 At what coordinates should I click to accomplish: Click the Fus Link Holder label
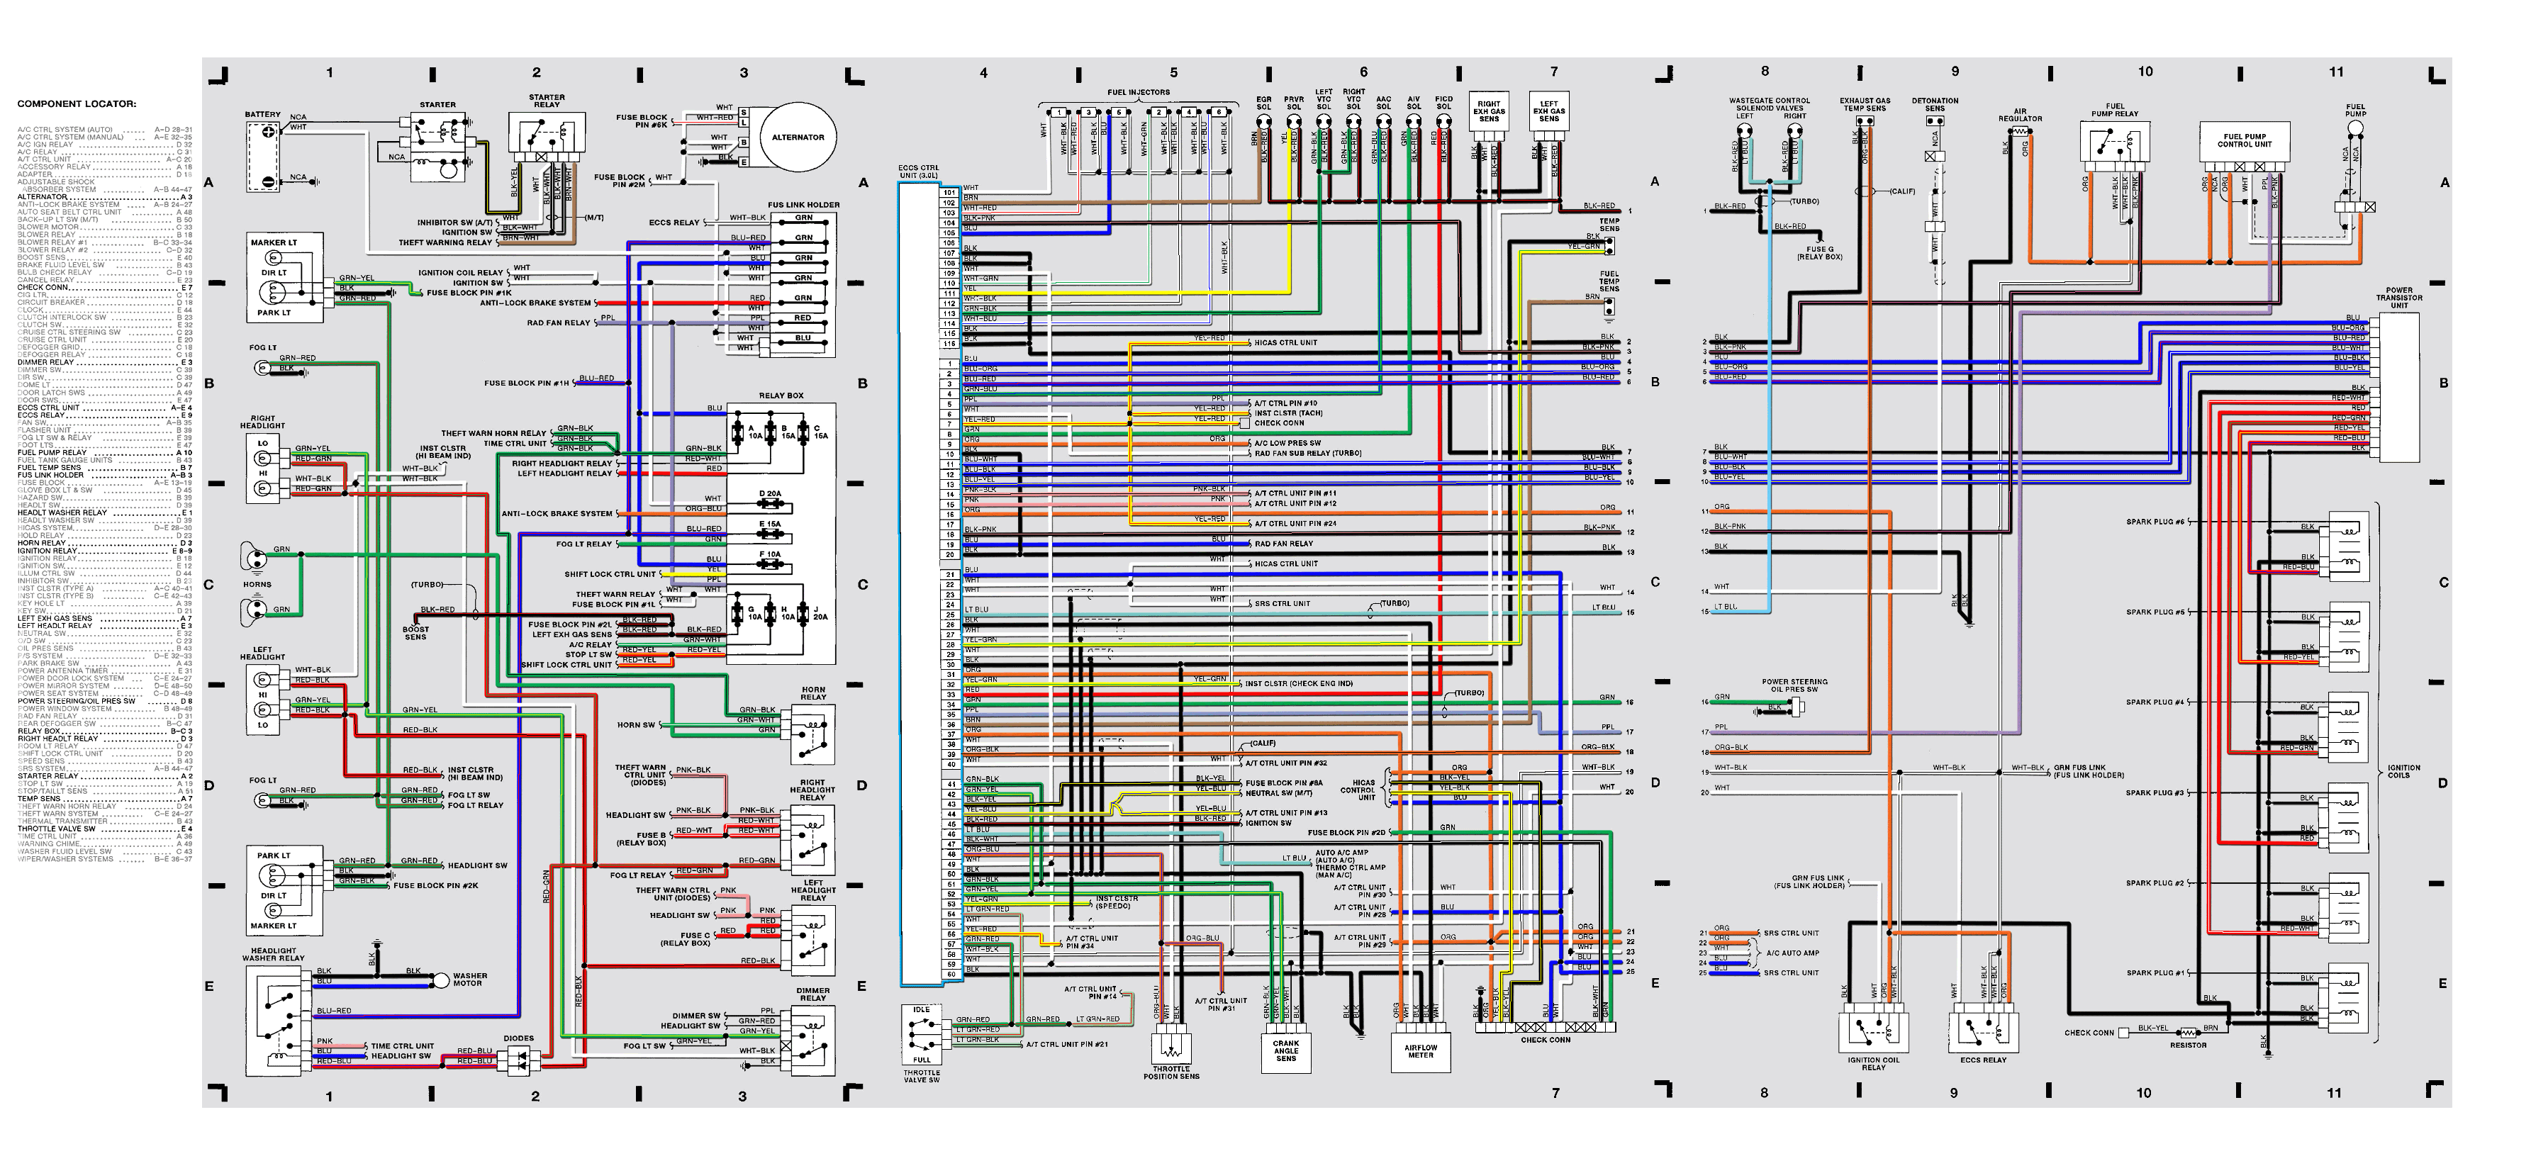pos(804,206)
